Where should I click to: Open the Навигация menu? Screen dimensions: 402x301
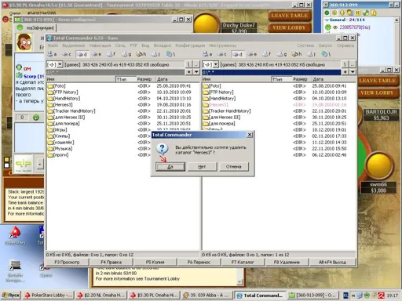click(100, 45)
